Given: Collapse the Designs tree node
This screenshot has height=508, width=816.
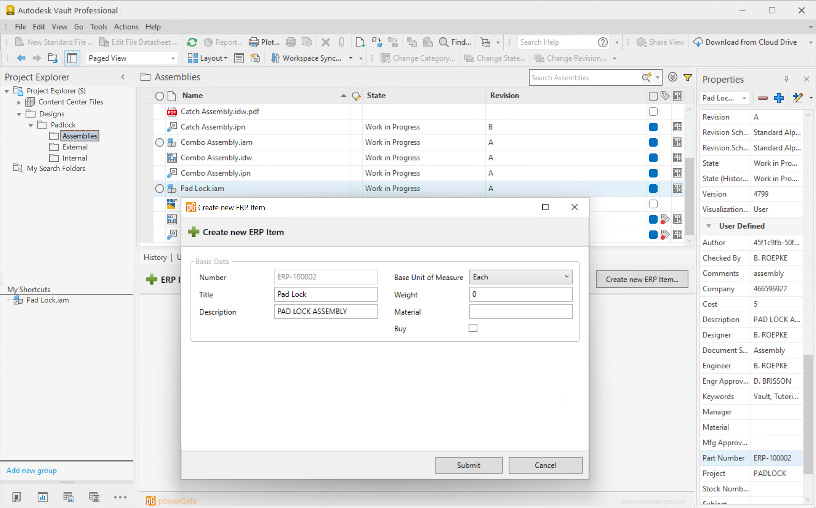Looking at the screenshot, I should (x=19, y=114).
